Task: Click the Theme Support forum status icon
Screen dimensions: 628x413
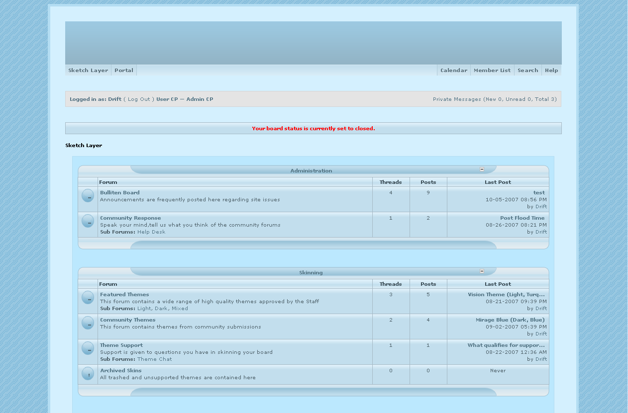Action: pos(88,348)
